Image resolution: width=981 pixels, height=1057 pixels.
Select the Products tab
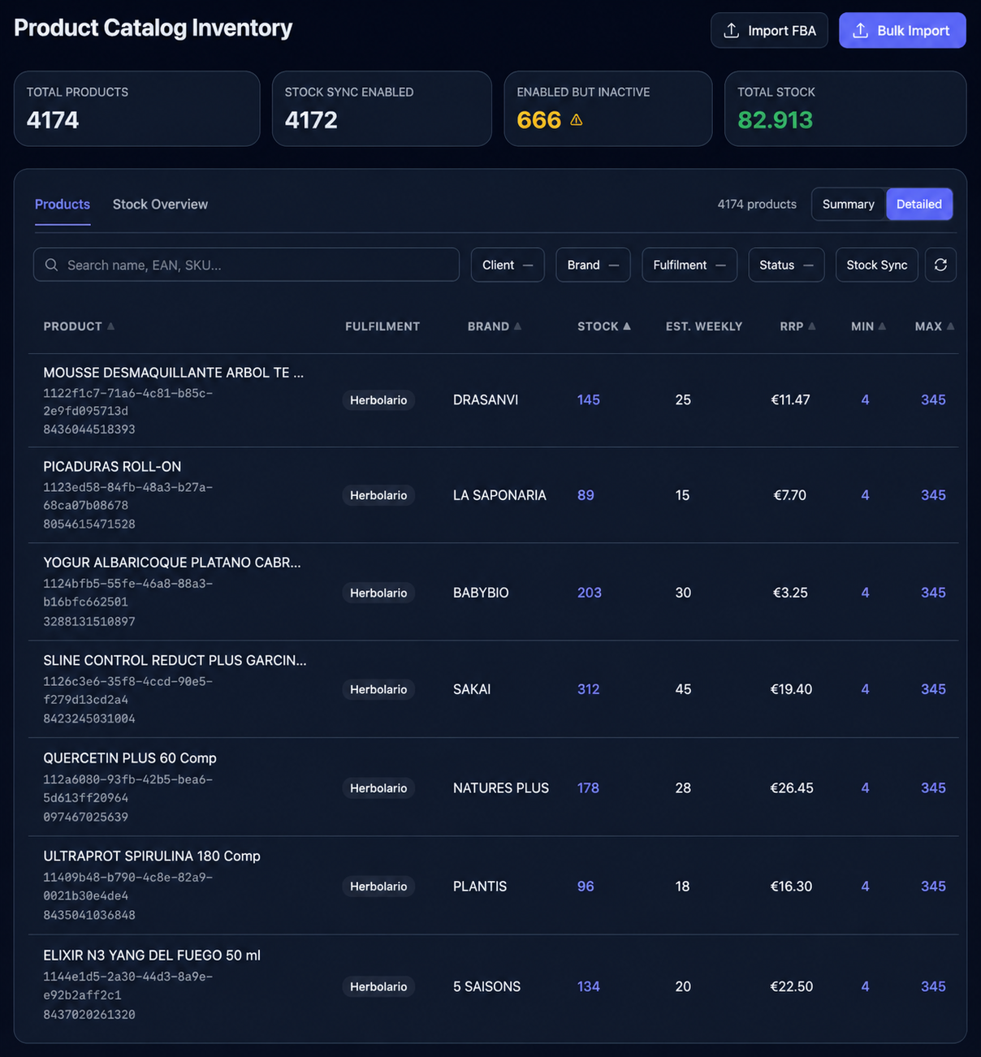pyautogui.click(x=63, y=204)
